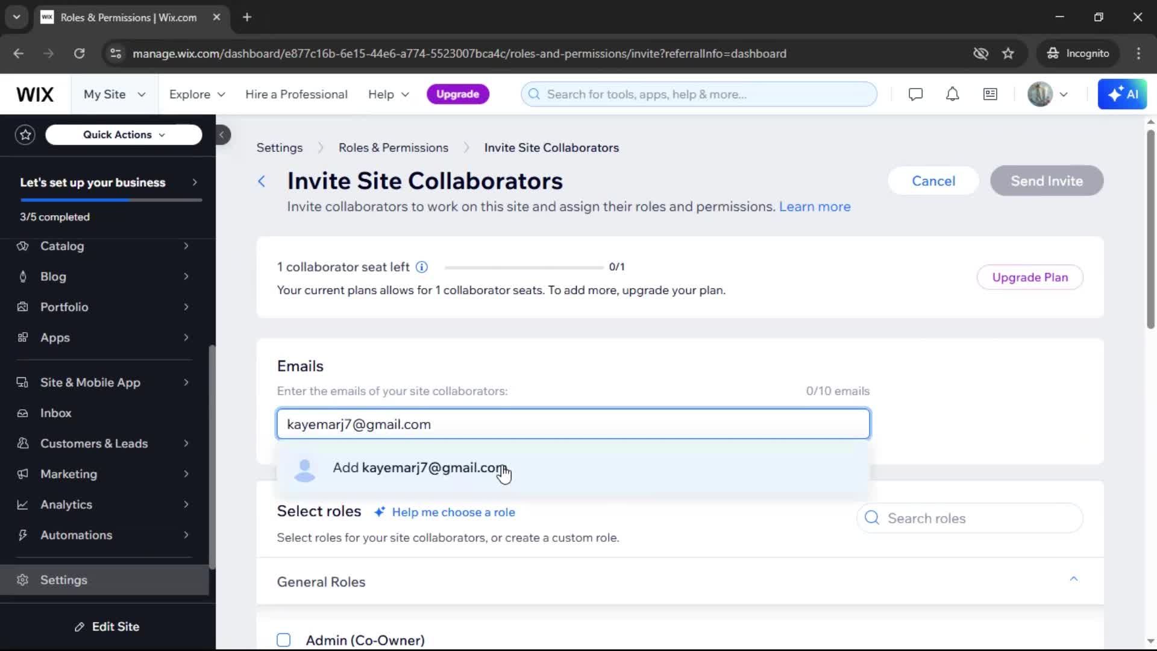1157x651 pixels.
Task: Collapse the General Roles section
Action: tap(1073, 579)
